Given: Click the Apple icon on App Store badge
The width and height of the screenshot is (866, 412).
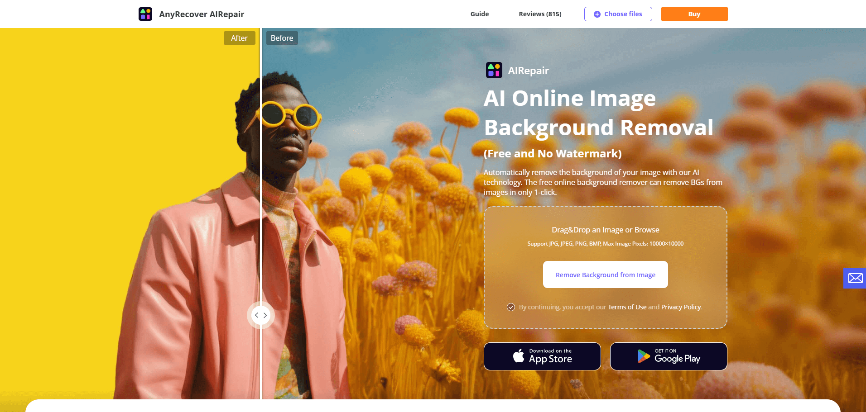Looking at the screenshot, I should [519, 356].
